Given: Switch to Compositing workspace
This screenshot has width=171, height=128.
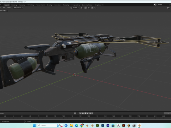Looking at the screenshot, I should point(76,5).
